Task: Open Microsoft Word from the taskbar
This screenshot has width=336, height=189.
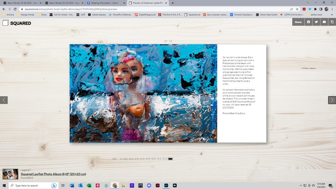Action: (72, 185)
